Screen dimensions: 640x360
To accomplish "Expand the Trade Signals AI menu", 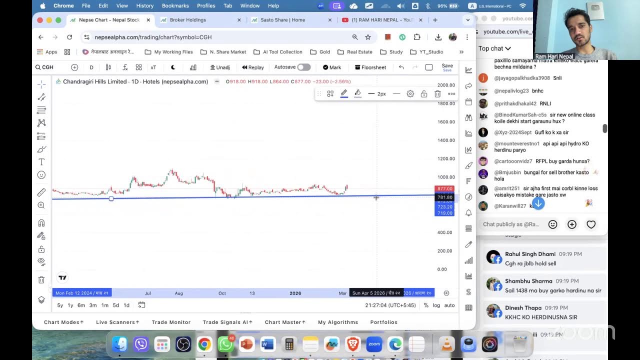I will point(227,322).
